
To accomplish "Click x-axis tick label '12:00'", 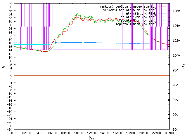I will pyautogui.click(x=92, y=133).
